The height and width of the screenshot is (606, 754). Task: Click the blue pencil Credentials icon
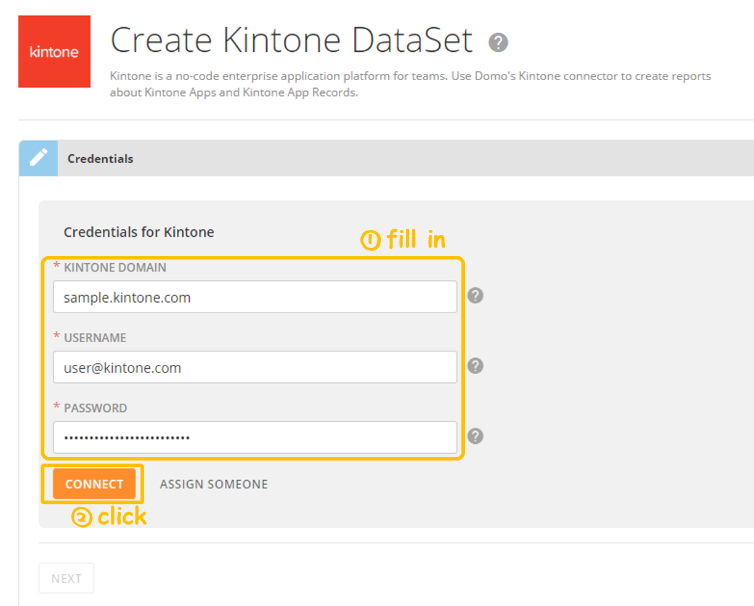(38, 158)
